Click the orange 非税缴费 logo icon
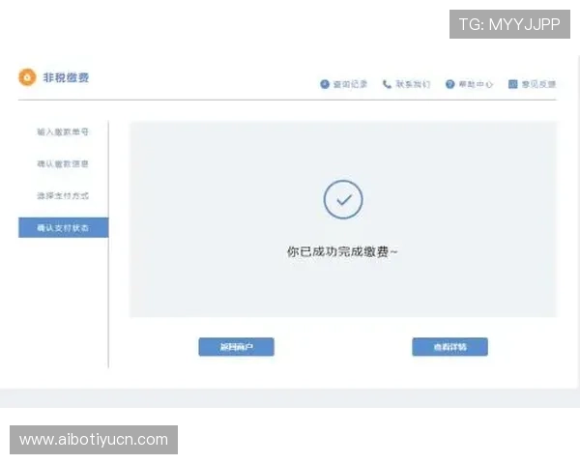This screenshot has width=580, height=464. point(27,77)
